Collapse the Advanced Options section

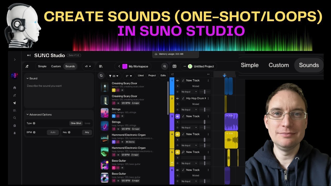[39, 114]
